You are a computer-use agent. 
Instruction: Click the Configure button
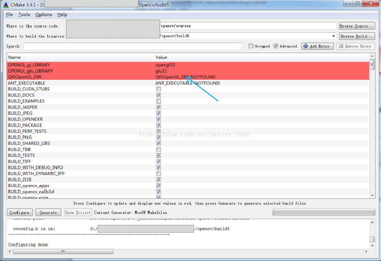point(19,213)
